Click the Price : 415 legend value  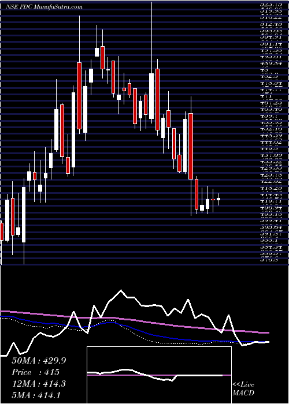pyautogui.click(x=36, y=372)
